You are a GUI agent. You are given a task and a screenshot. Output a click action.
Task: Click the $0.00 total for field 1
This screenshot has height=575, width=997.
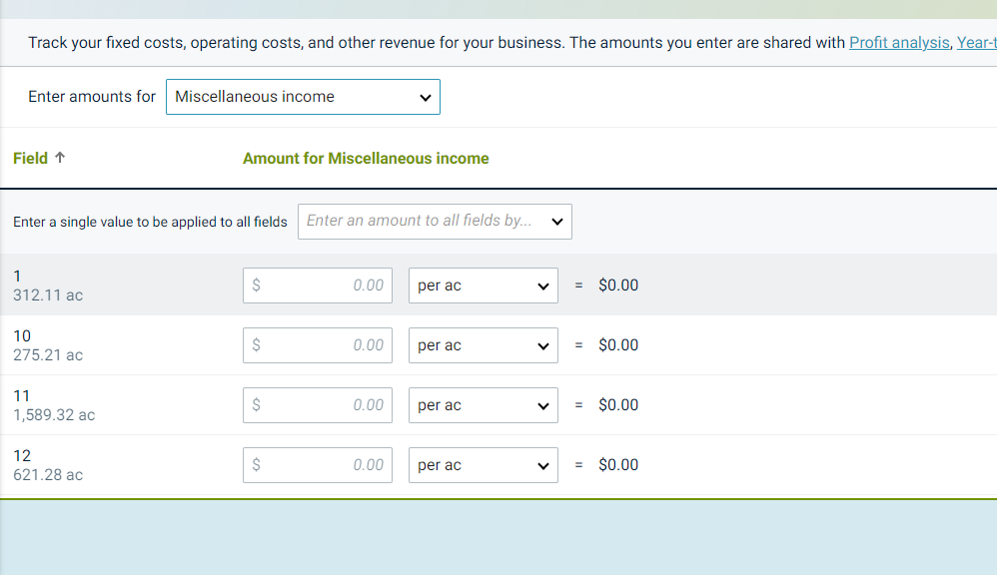coord(618,286)
